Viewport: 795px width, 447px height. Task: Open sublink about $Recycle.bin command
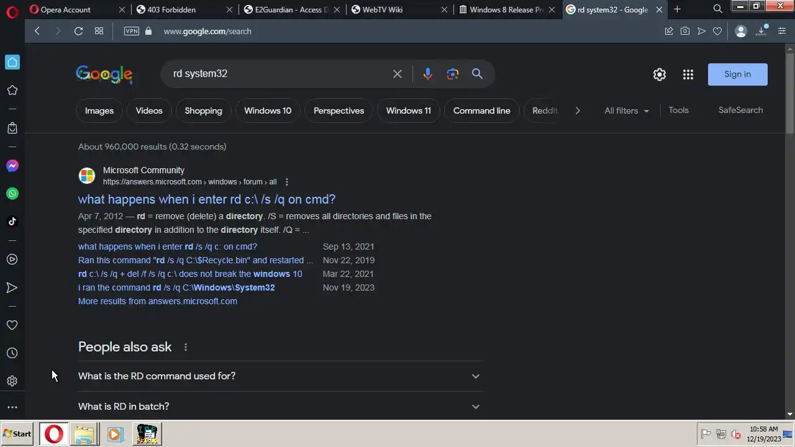coord(196,260)
